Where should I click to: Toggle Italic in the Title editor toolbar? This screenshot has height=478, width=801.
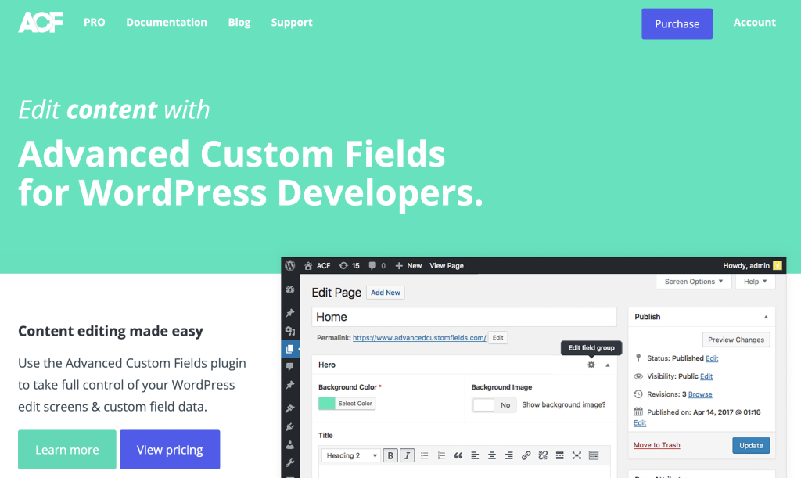coord(407,455)
